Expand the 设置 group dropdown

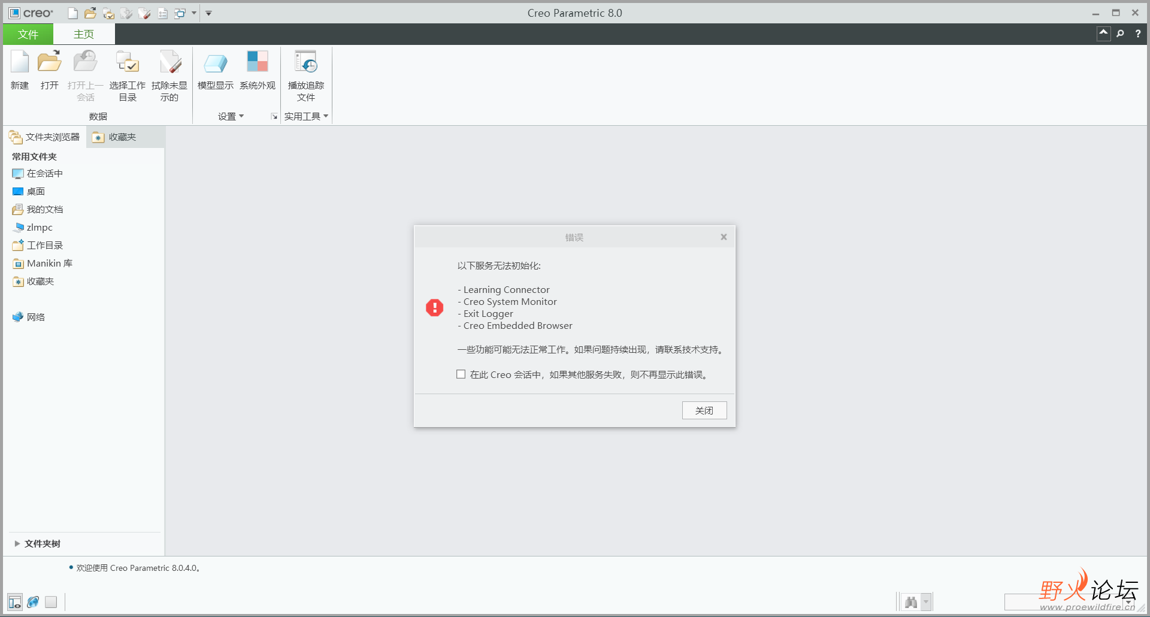pos(231,116)
